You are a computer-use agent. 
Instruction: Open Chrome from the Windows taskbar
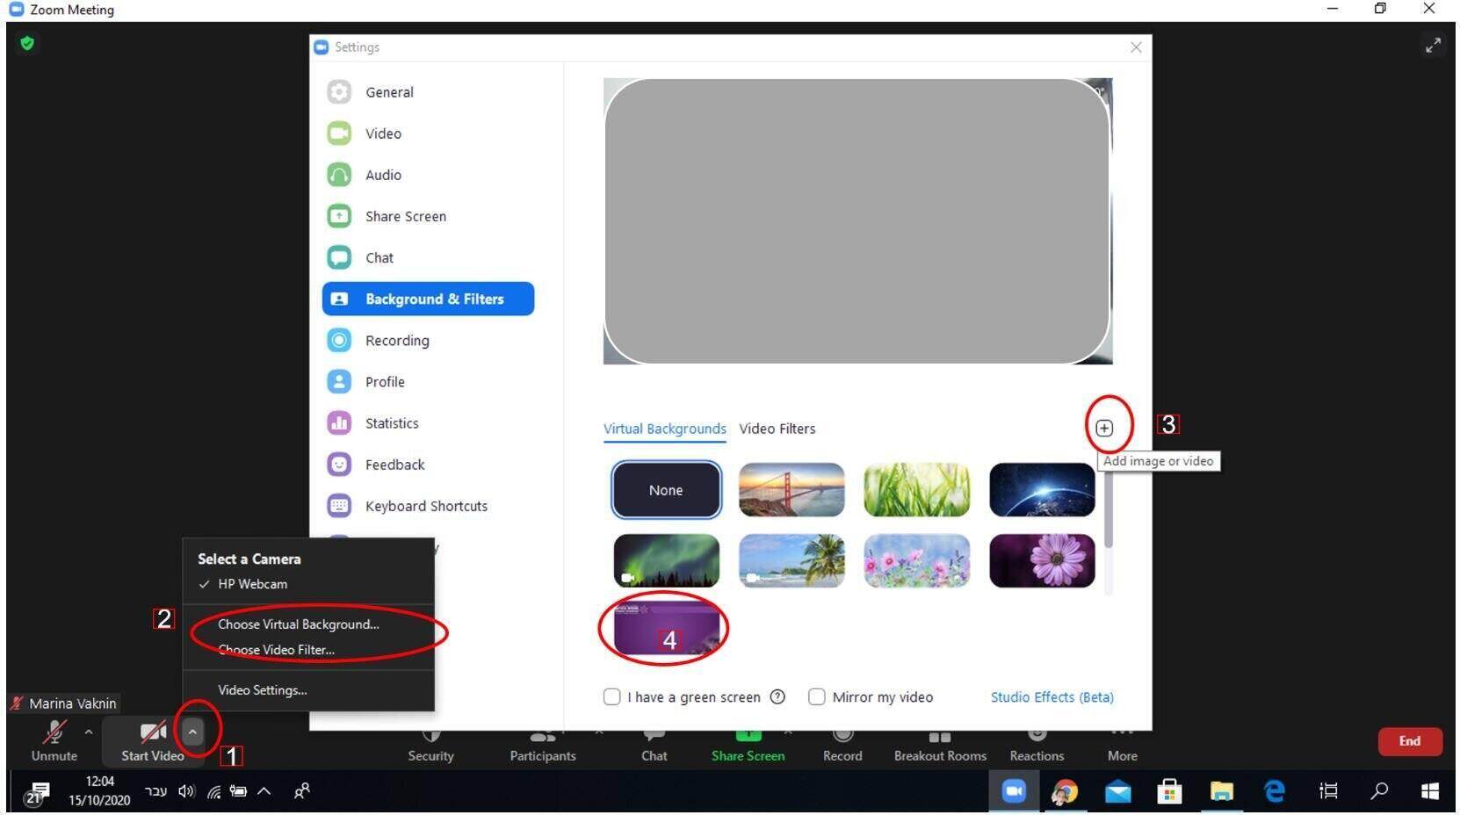1065,791
